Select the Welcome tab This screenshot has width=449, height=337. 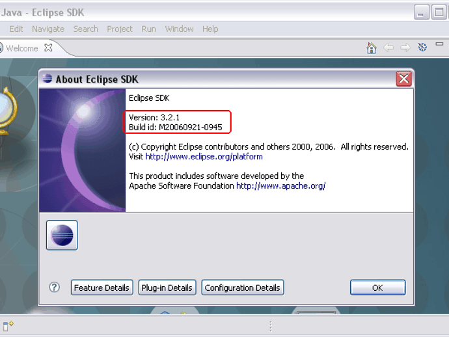pyautogui.click(x=21, y=48)
